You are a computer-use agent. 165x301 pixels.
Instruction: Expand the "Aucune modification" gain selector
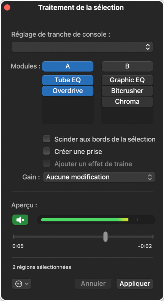point(99,177)
